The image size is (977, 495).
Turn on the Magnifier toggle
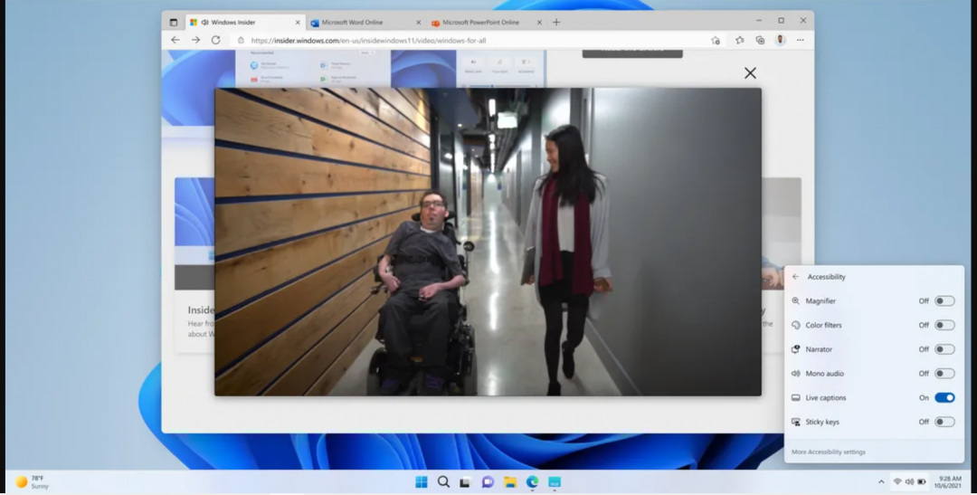[x=944, y=301]
